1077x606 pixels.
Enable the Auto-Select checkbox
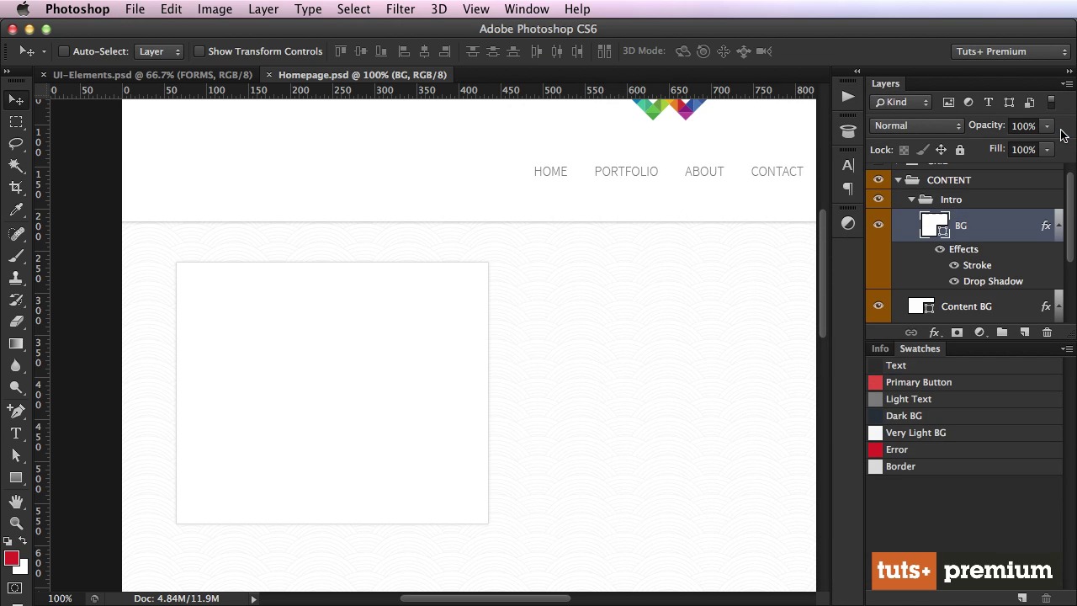click(x=64, y=51)
